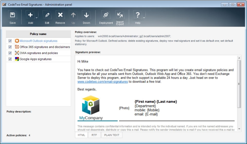Image resolution: width=247 pixels, height=144 pixels.
Task: Click the email: {E-mail} line
Action: coord(146,114)
